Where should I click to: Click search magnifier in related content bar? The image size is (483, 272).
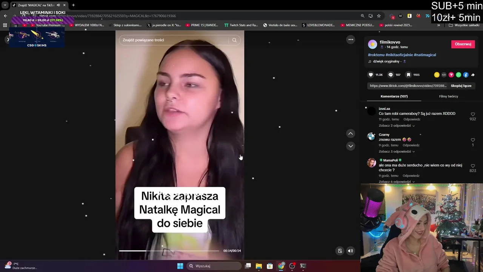pyautogui.click(x=234, y=40)
